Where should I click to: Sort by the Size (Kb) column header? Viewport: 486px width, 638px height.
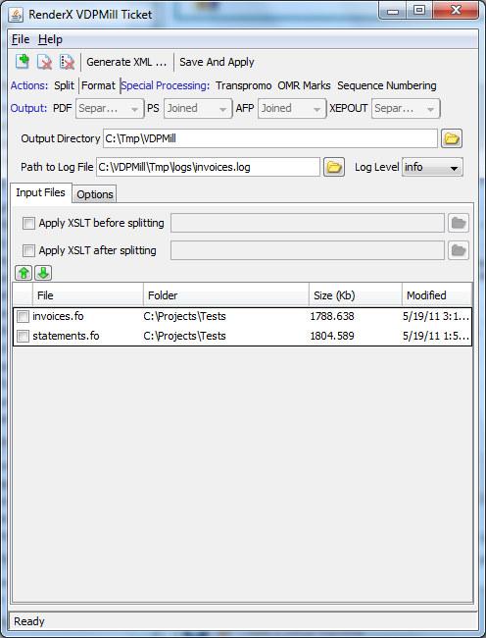click(x=356, y=295)
